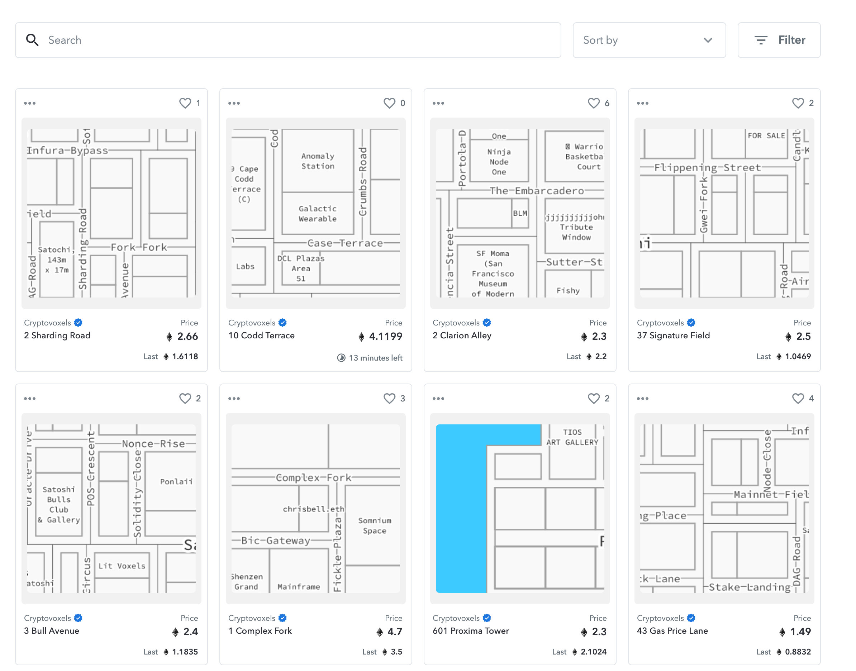The image size is (856, 671).
Task: Open the 601 Proxima Tower map thumbnail
Action: point(520,508)
